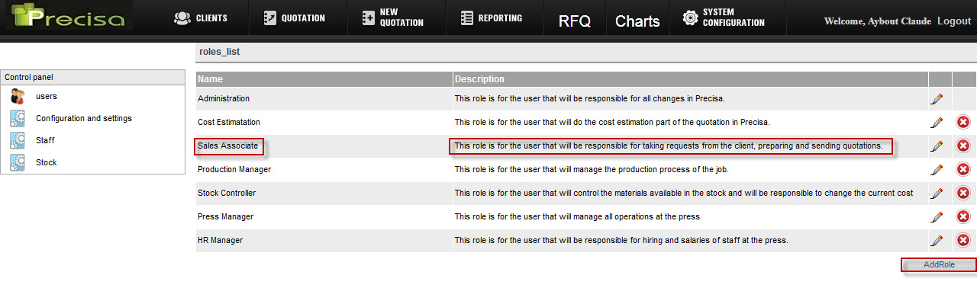Open Configuration and settings in panel
Viewport: 977px width, 288px height.
[x=84, y=118]
